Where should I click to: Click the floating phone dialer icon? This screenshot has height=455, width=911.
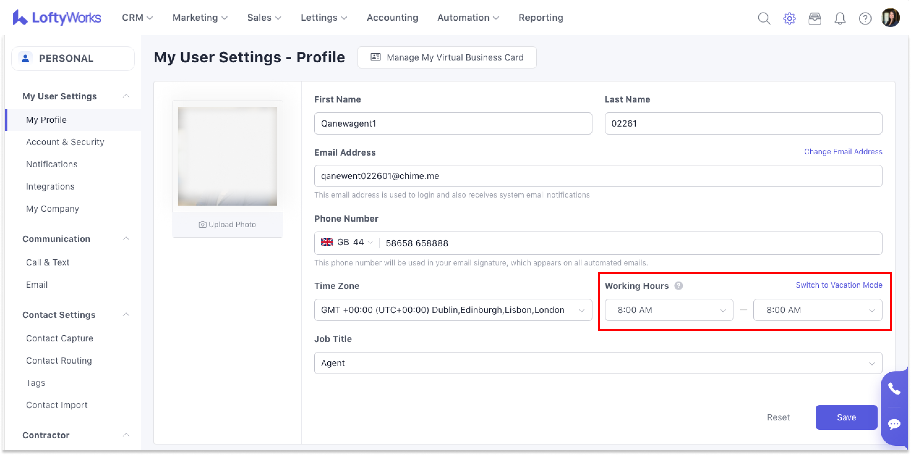(x=894, y=389)
